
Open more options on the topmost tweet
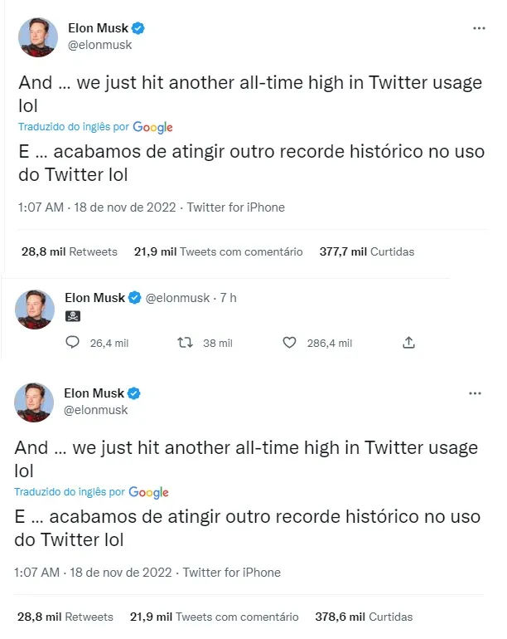coord(479,28)
